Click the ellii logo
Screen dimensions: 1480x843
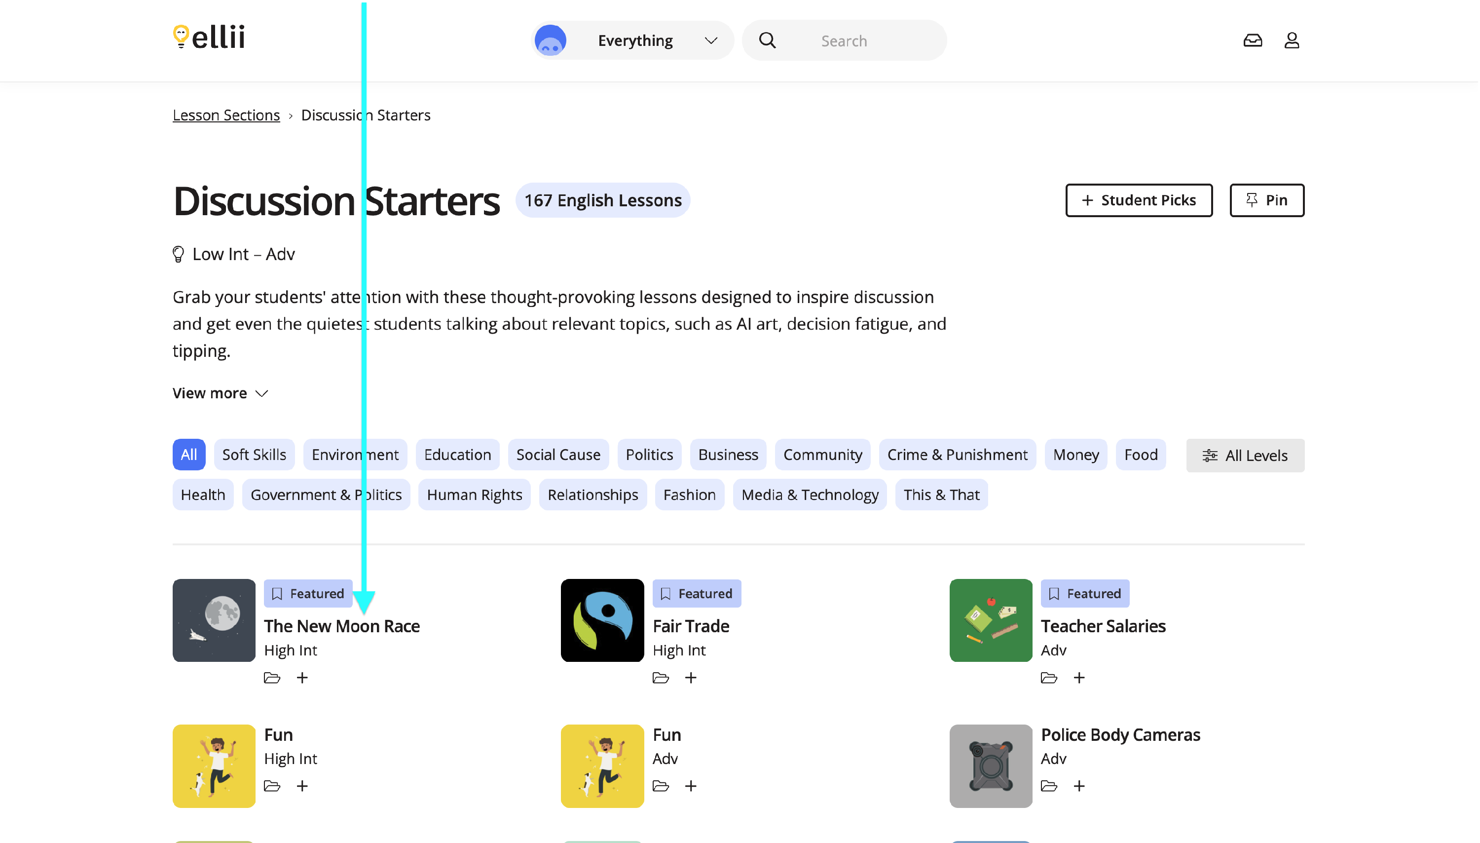coord(209,37)
